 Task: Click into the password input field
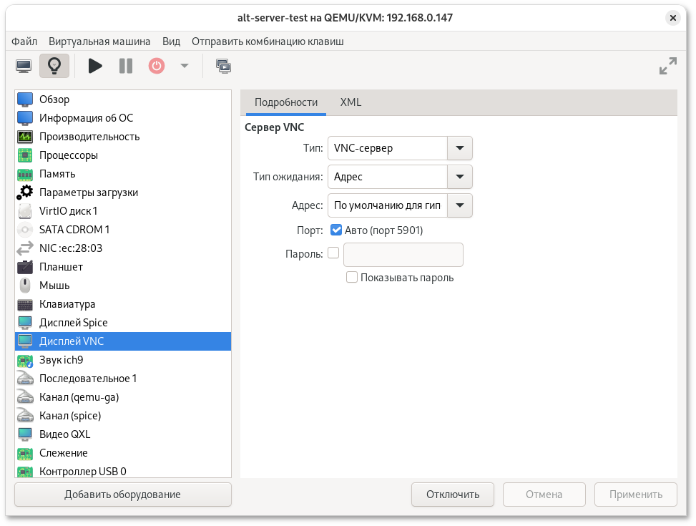pyautogui.click(x=403, y=255)
